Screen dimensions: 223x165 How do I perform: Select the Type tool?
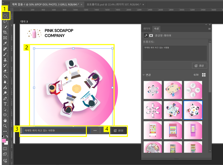pyautogui.click(x=5, y=104)
